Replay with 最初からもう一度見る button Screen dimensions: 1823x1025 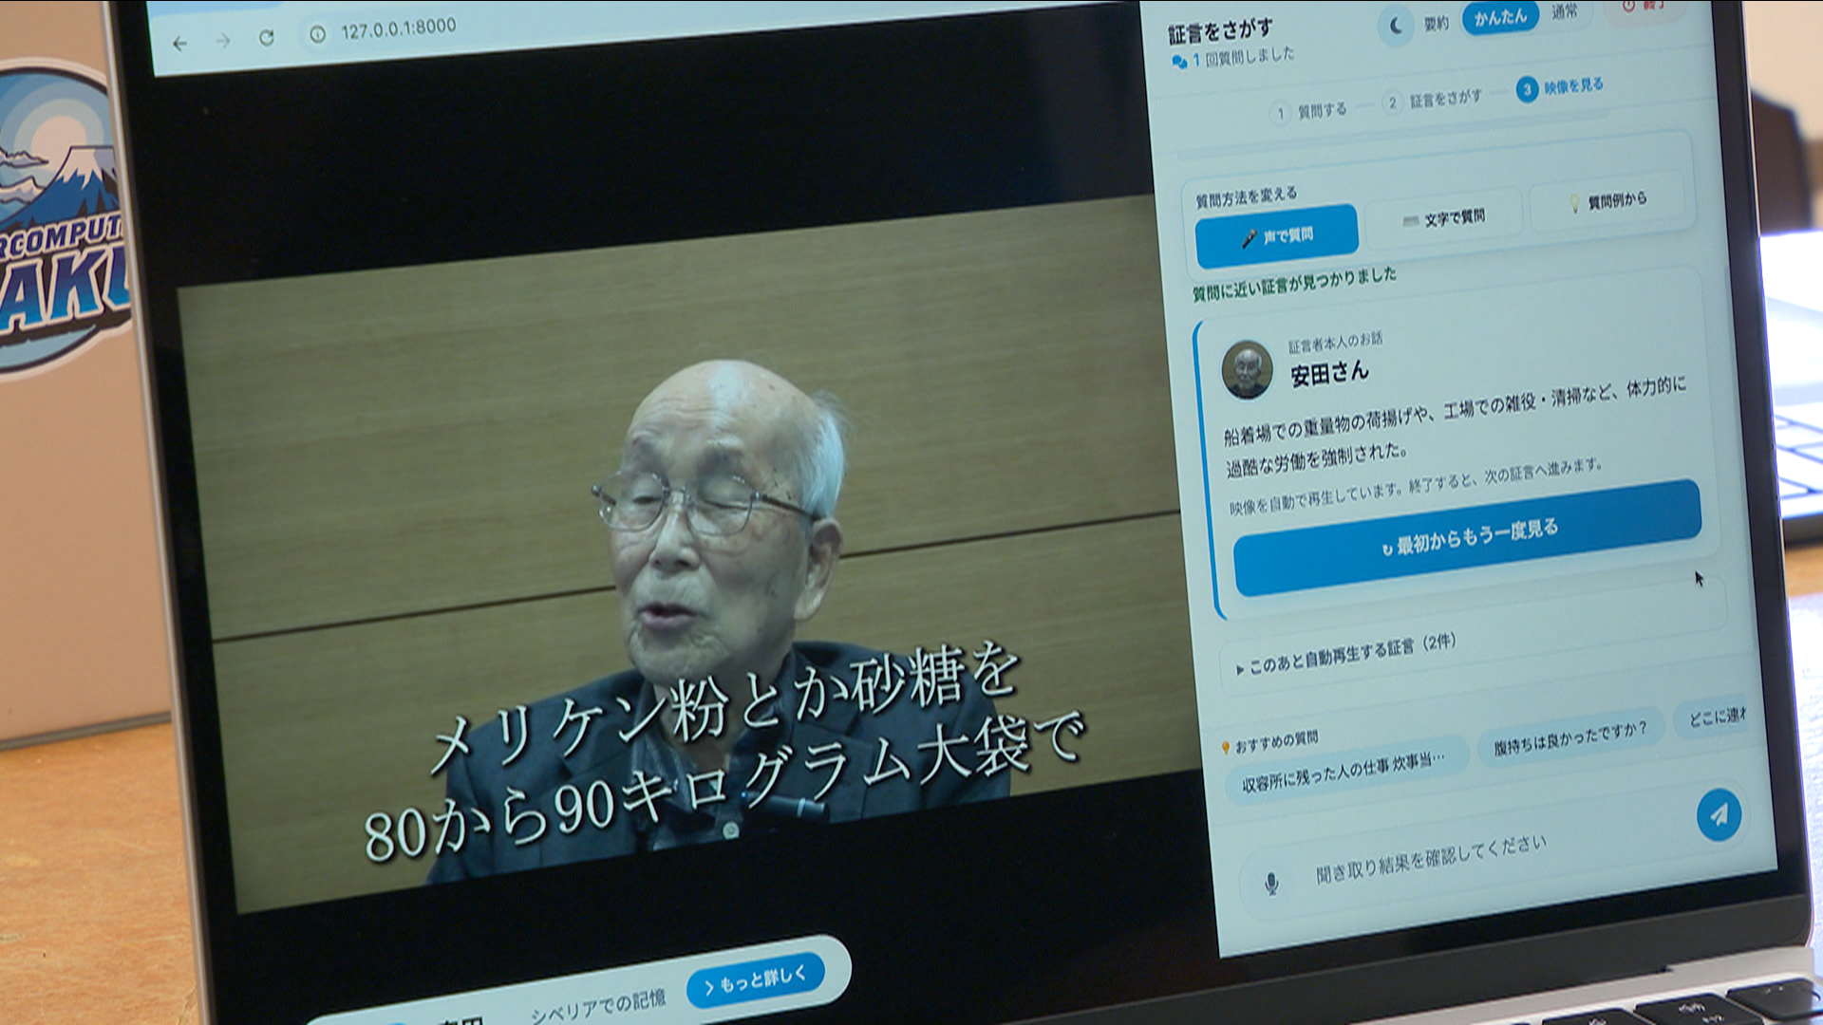coord(1467,538)
